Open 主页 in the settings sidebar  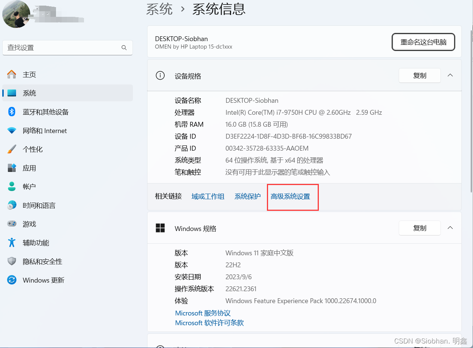(x=67, y=74)
